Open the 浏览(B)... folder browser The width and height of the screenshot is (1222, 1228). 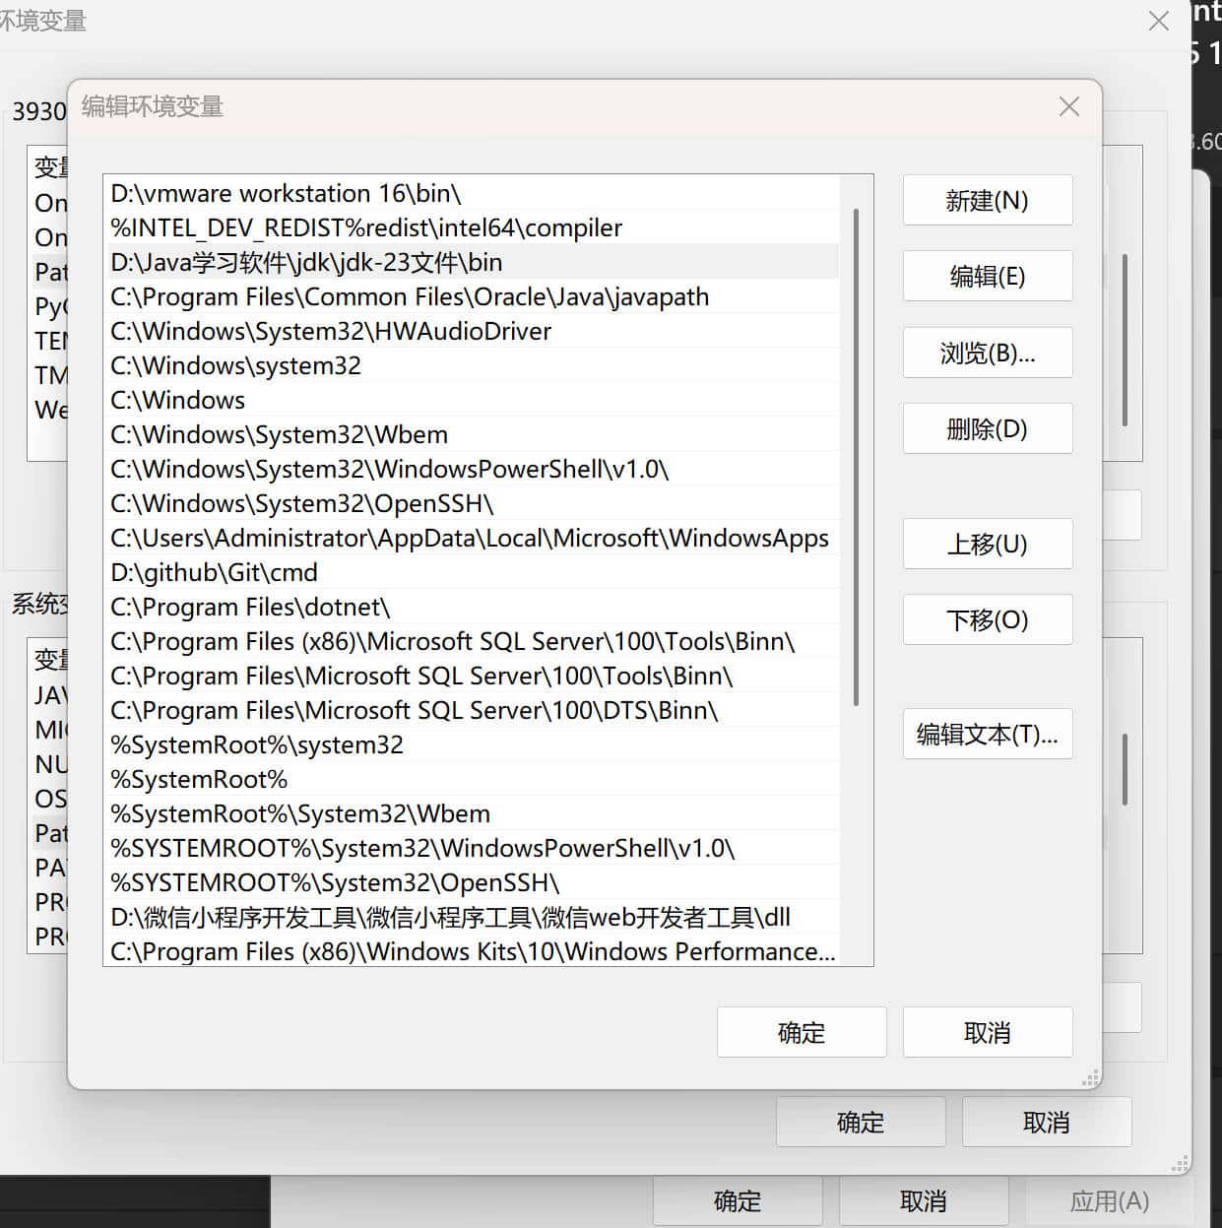click(987, 353)
